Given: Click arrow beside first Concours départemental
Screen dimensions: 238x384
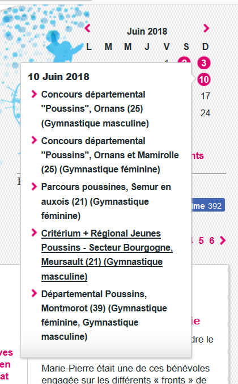Looking at the screenshot, I should coord(34,94).
